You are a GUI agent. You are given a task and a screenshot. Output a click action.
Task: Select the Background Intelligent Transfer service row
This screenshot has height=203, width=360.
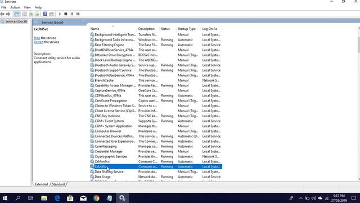(x=155, y=34)
